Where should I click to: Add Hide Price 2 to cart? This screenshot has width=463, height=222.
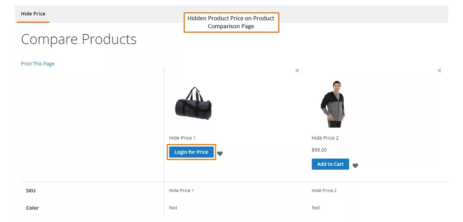point(330,164)
